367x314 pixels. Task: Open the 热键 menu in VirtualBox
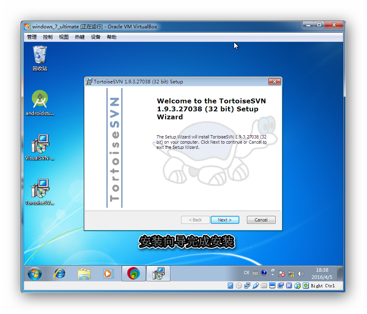click(x=79, y=37)
